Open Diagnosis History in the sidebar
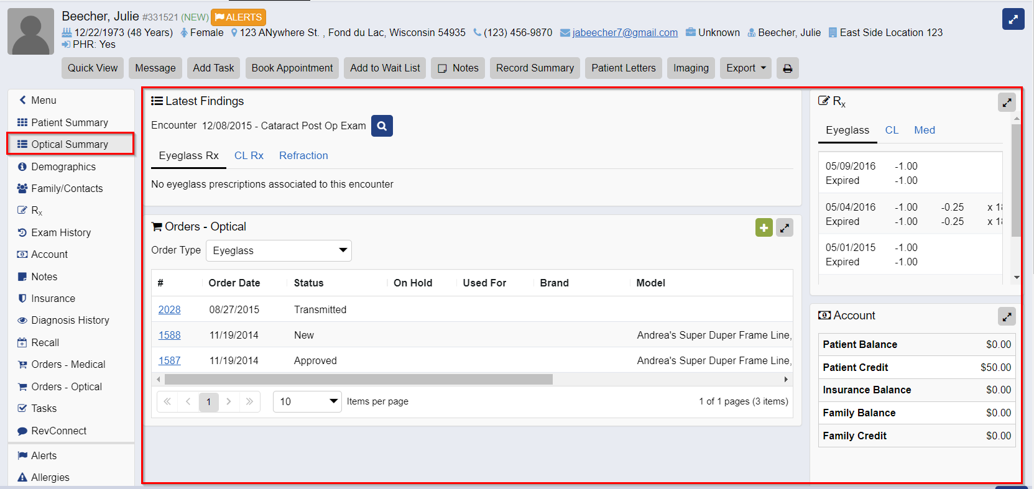Screen dimensions: 1034x489 click(x=70, y=320)
